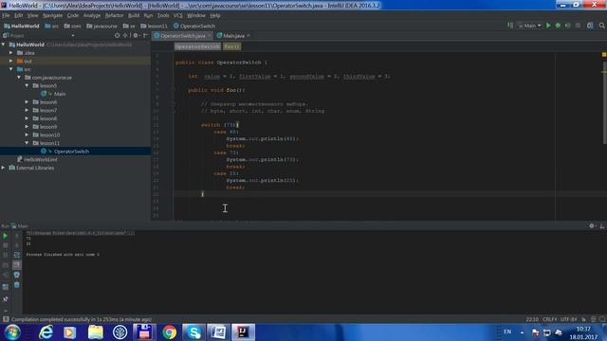Viewport: 607px width, 341px height.
Task: Expand the lesson10 package arrow
Action: point(27,135)
